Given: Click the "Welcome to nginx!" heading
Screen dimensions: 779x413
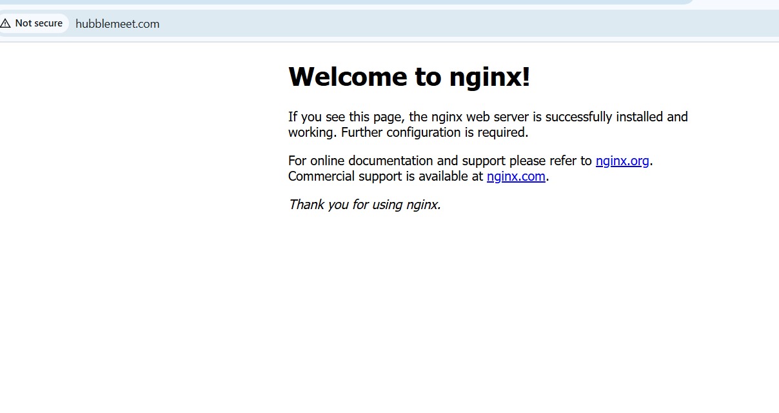Looking at the screenshot, I should pos(409,77).
